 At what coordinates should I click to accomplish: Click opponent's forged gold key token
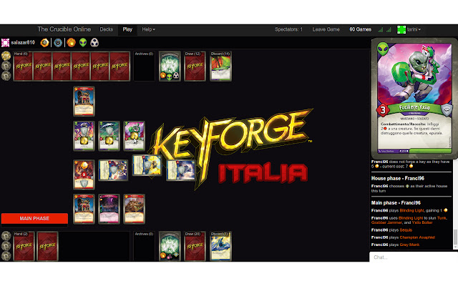tap(6, 56)
